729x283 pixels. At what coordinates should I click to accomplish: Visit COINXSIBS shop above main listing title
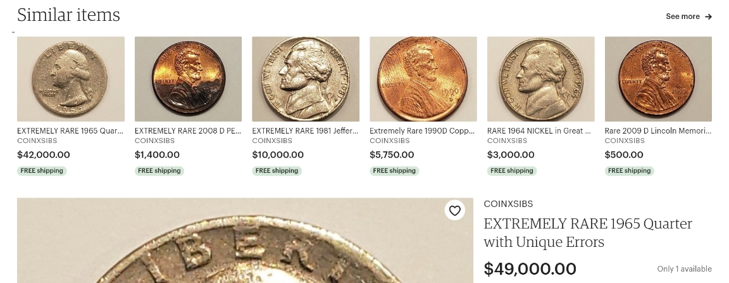pyautogui.click(x=508, y=204)
